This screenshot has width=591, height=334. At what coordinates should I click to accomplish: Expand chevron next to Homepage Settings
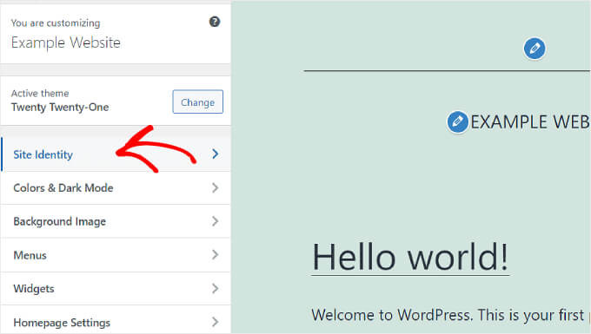click(216, 322)
